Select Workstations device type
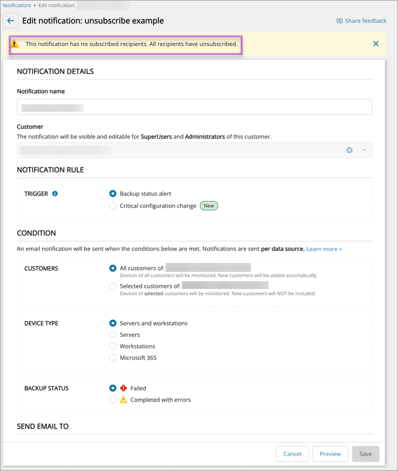This screenshot has height=471, width=398. tap(113, 346)
